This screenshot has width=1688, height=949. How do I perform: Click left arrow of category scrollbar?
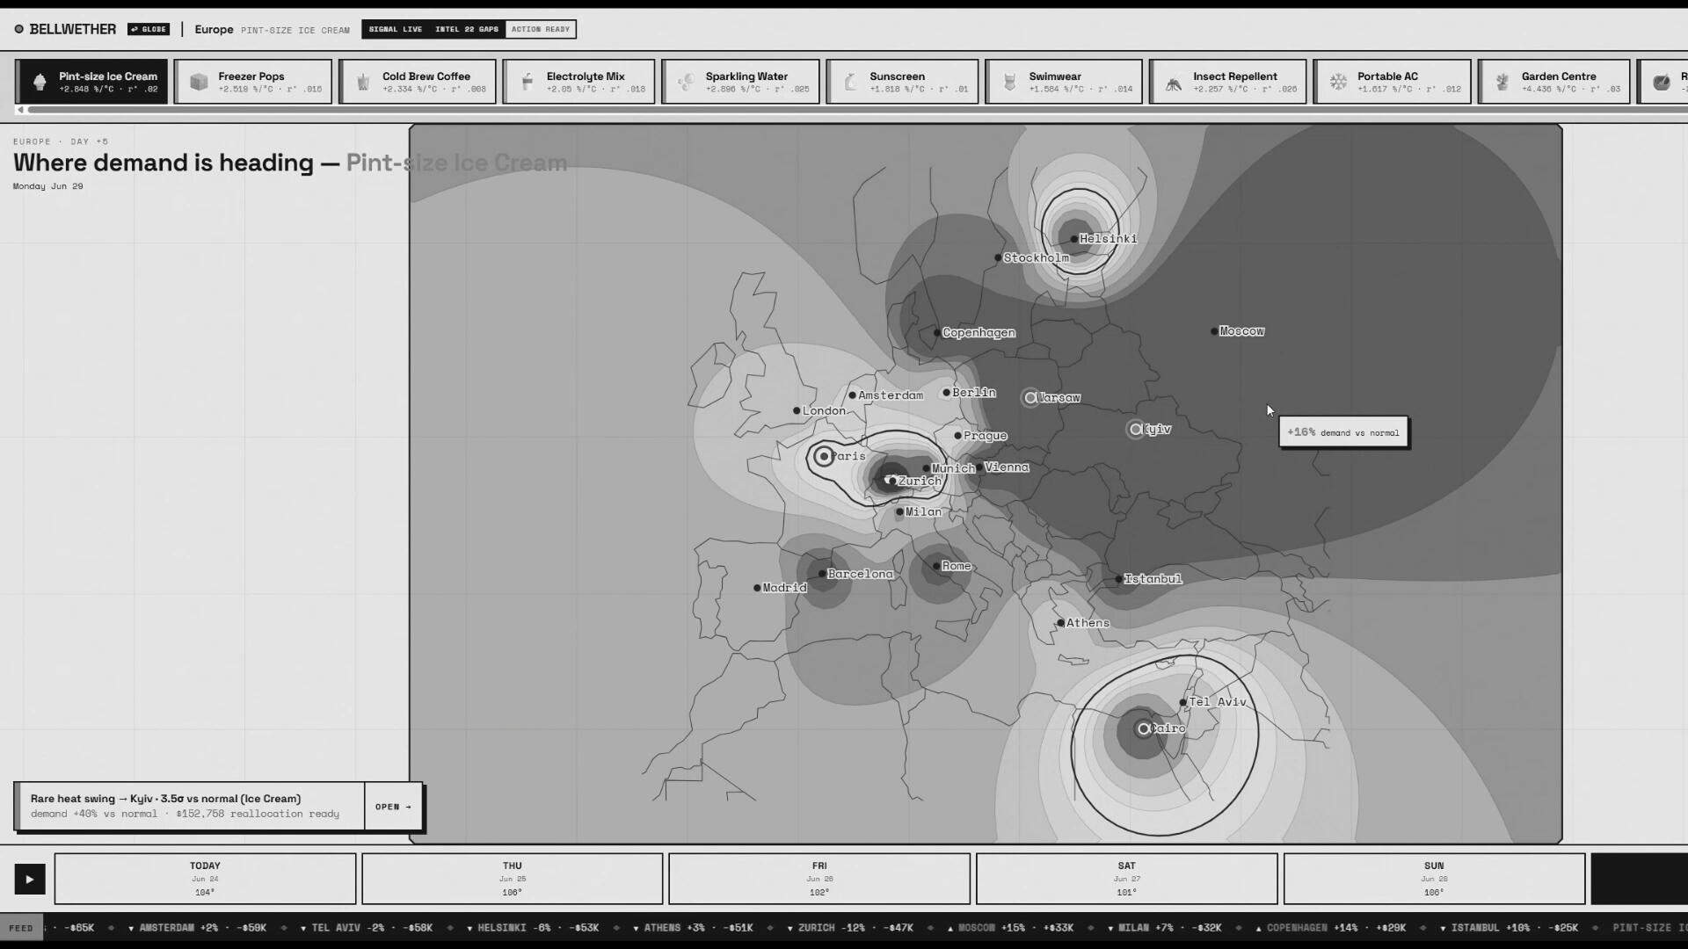pos(20,110)
